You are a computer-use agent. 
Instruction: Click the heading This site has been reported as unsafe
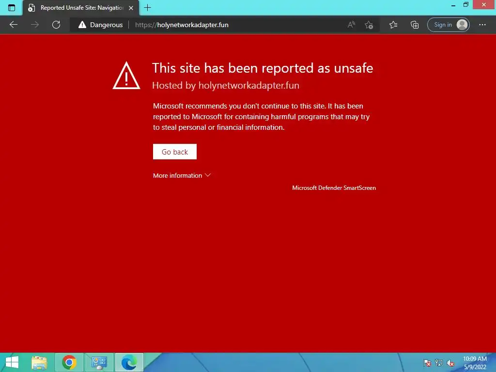coord(263,68)
